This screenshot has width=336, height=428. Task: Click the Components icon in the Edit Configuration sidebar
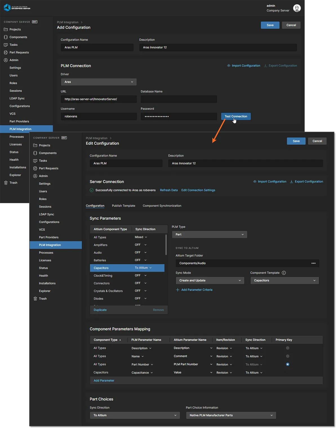(35, 153)
